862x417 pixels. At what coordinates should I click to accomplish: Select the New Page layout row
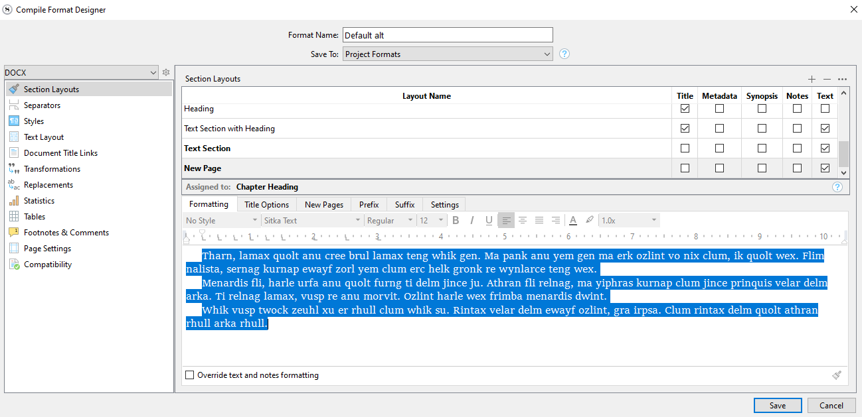(x=426, y=168)
